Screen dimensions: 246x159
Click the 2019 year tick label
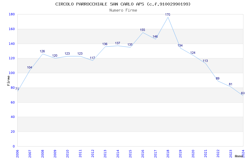click(181, 154)
